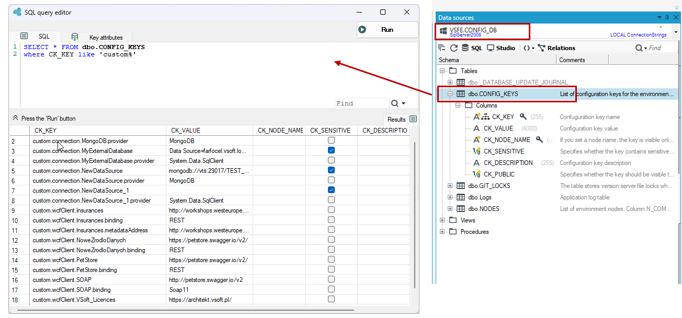Collapse the Tables tree node
This screenshot has height=318, width=682.
pyautogui.click(x=442, y=71)
